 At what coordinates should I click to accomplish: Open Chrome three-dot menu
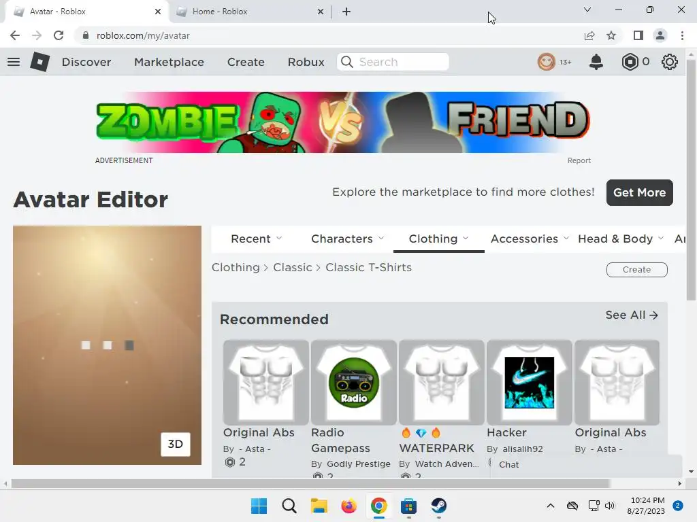click(x=682, y=35)
